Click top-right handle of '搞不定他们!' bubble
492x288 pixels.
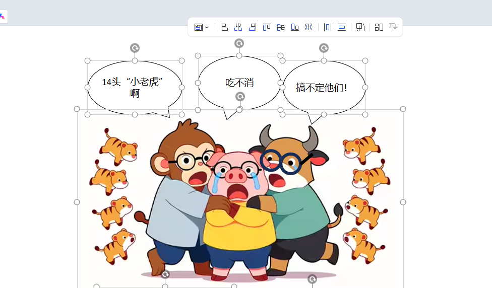point(365,61)
